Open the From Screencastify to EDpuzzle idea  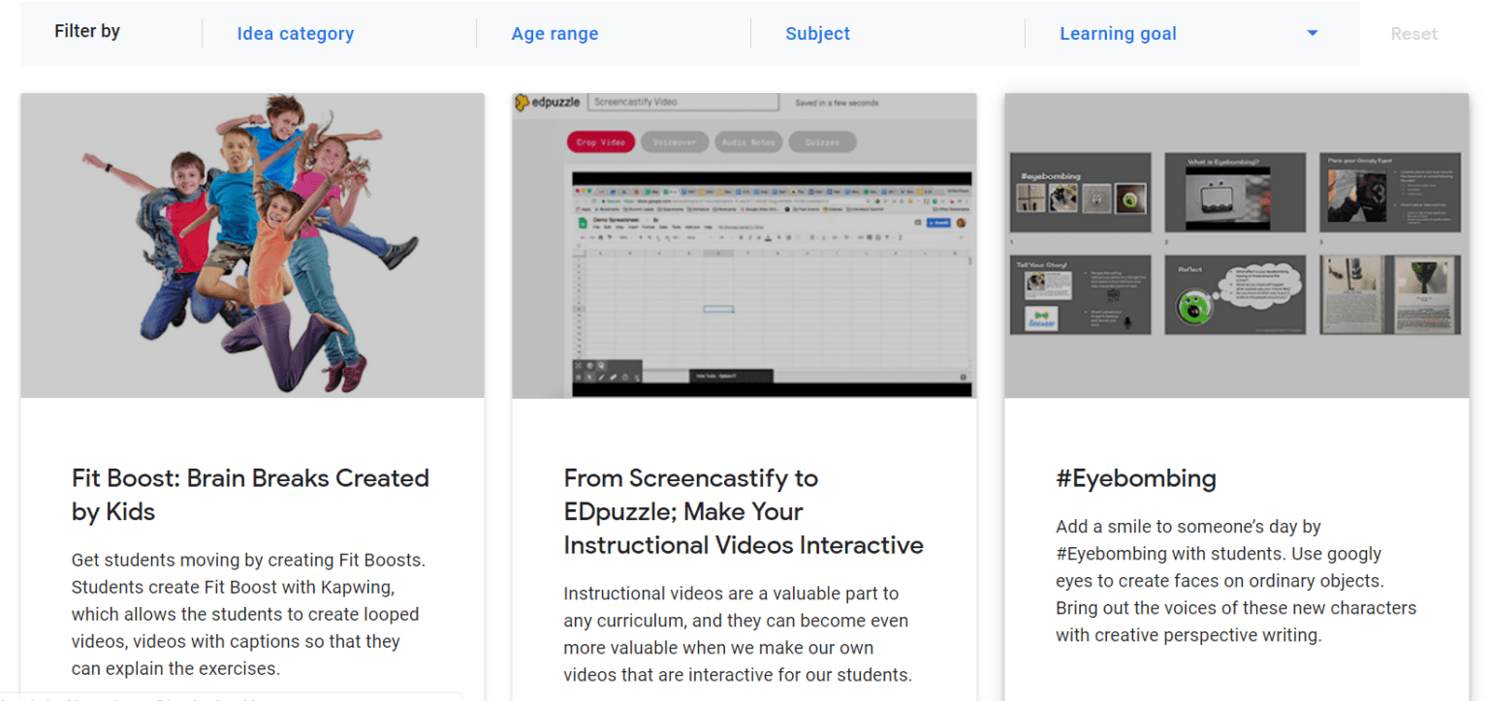(743, 511)
